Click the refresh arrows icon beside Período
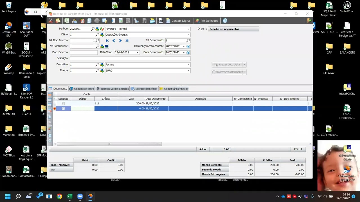This screenshot has height=202, width=360. (x=102, y=29)
